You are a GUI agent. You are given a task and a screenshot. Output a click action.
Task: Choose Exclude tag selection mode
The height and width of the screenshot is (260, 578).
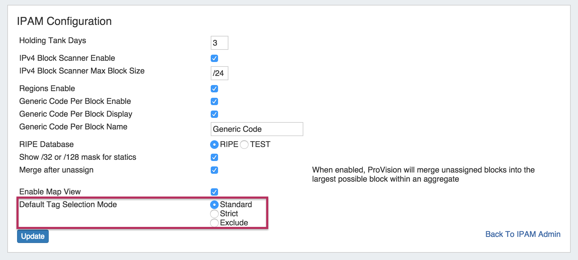(x=214, y=223)
